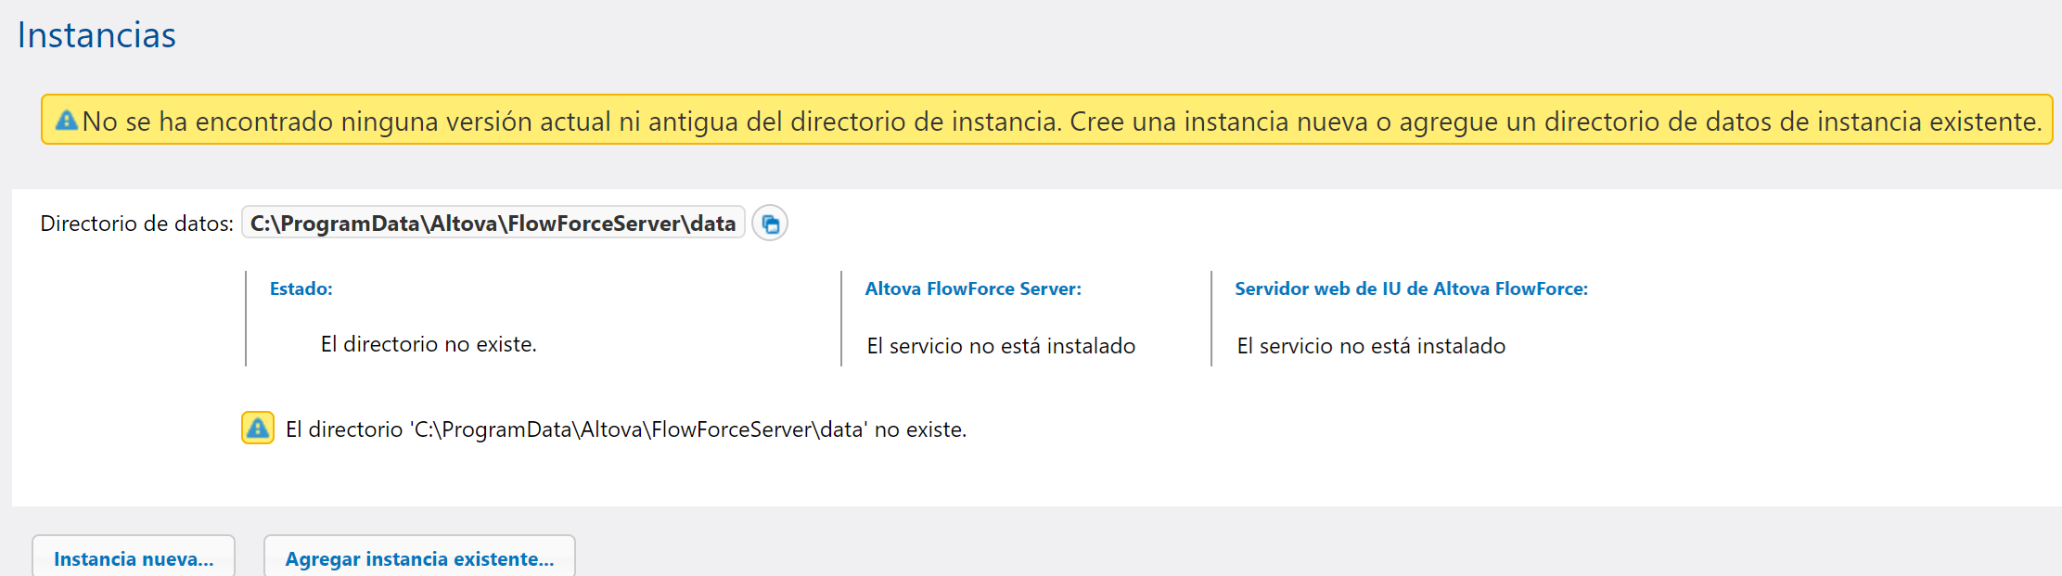Image resolution: width=2062 pixels, height=576 pixels.
Task: Click the "Estado:" column header
Action: (301, 288)
